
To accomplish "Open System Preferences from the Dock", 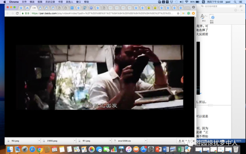I will pyautogui.click(x=151, y=149).
